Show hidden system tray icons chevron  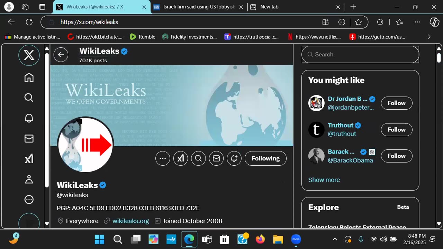[x=335, y=239]
